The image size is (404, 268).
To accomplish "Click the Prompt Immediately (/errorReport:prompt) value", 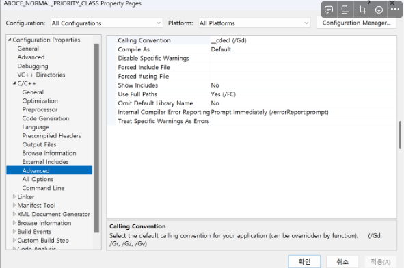I will coord(269,112).
